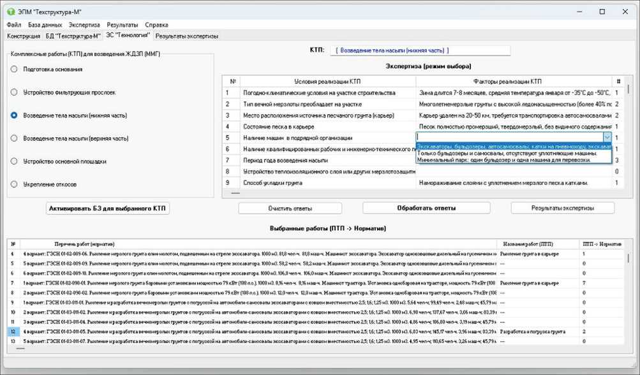Click the expertise table horizontal scrollbar thumb
640x375 pixels.
coord(235,193)
